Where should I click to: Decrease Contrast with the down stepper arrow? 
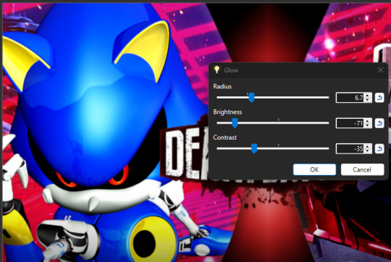[x=367, y=151]
